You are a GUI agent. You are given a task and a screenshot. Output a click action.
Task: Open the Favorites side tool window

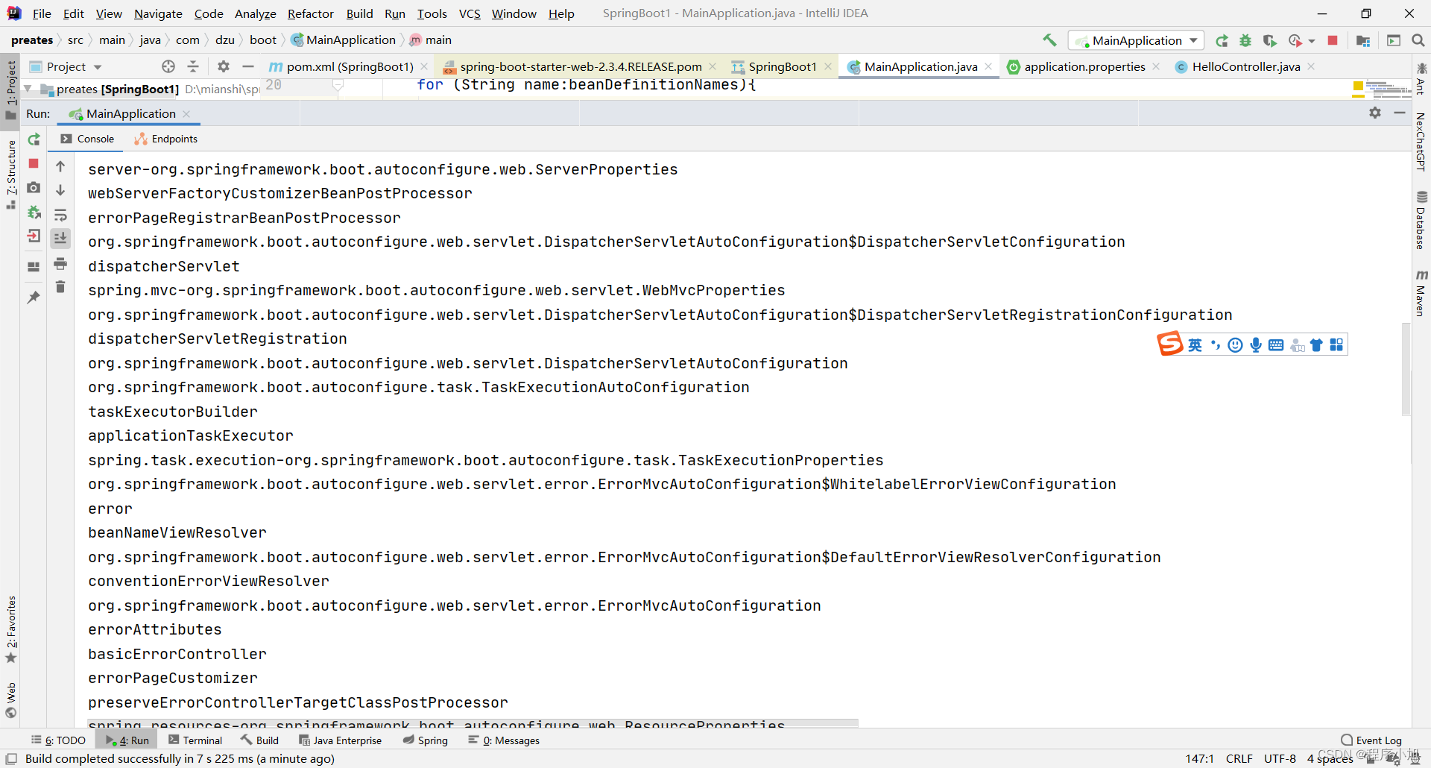tap(11, 630)
